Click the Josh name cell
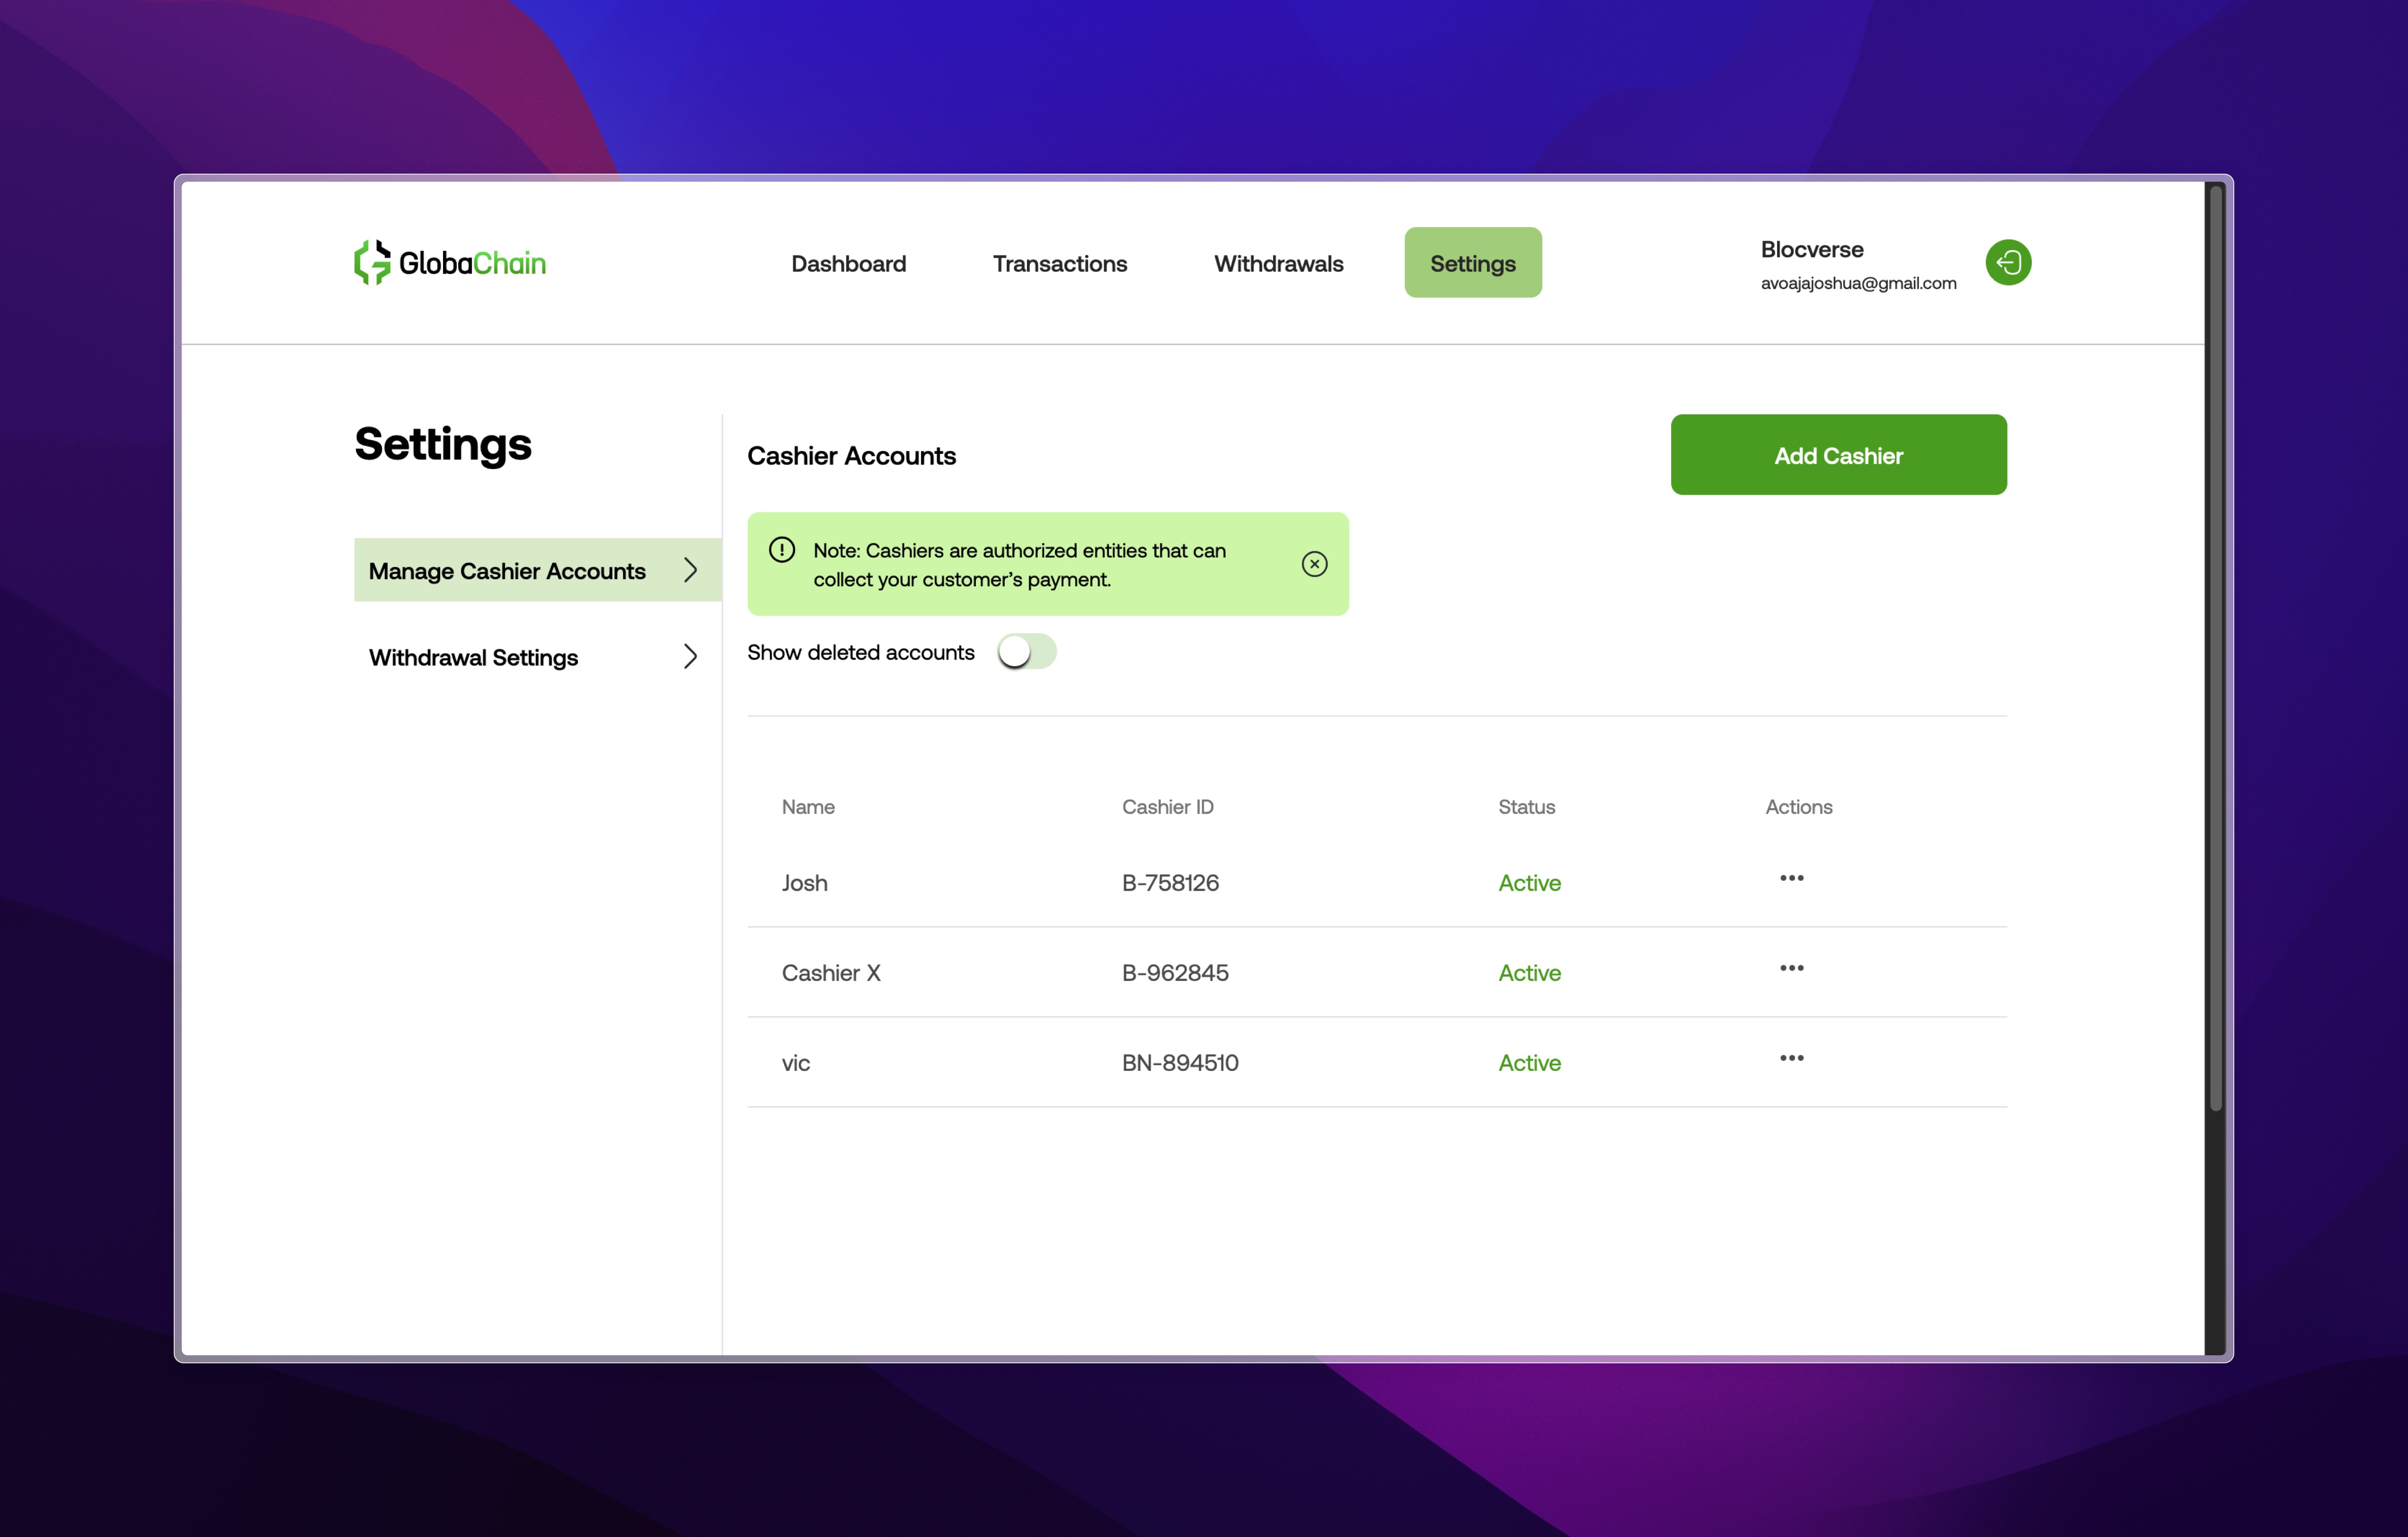The width and height of the screenshot is (2408, 1537). click(804, 883)
